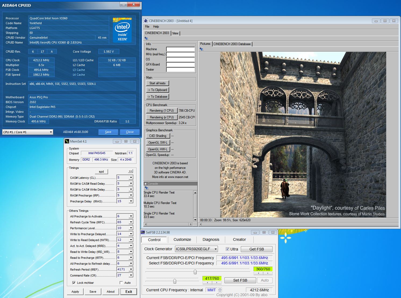401x298 pixels.
Task: Click left arrow under 360/760 value
Action: click(259, 273)
